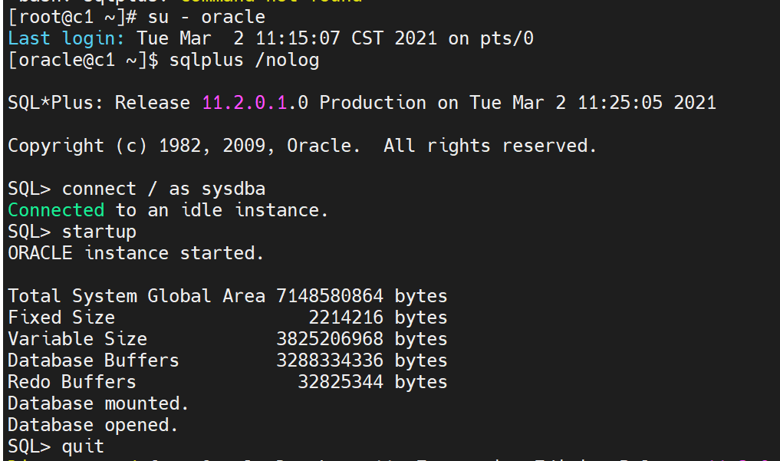
Task: Click the Database opened status line
Action: click(x=93, y=424)
